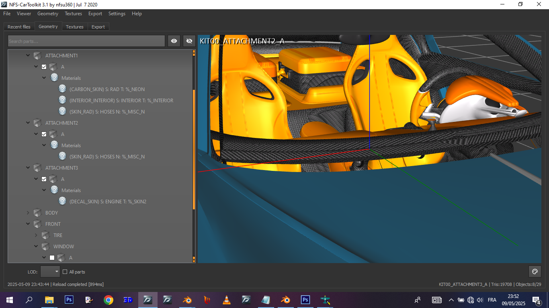The height and width of the screenshot is (308, 549).
Task: Click part A cube icon under ATTACHMENT2
Action: coord(53,134)
